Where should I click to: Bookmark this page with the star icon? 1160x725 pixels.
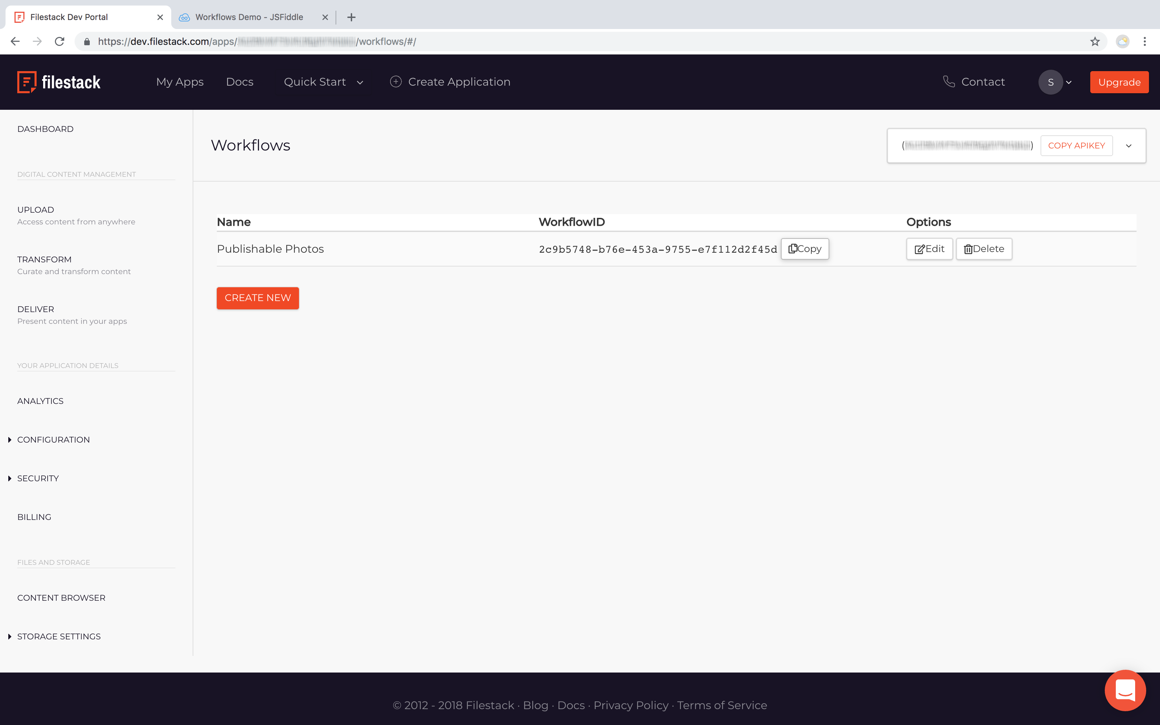(x=1095, y=42)
